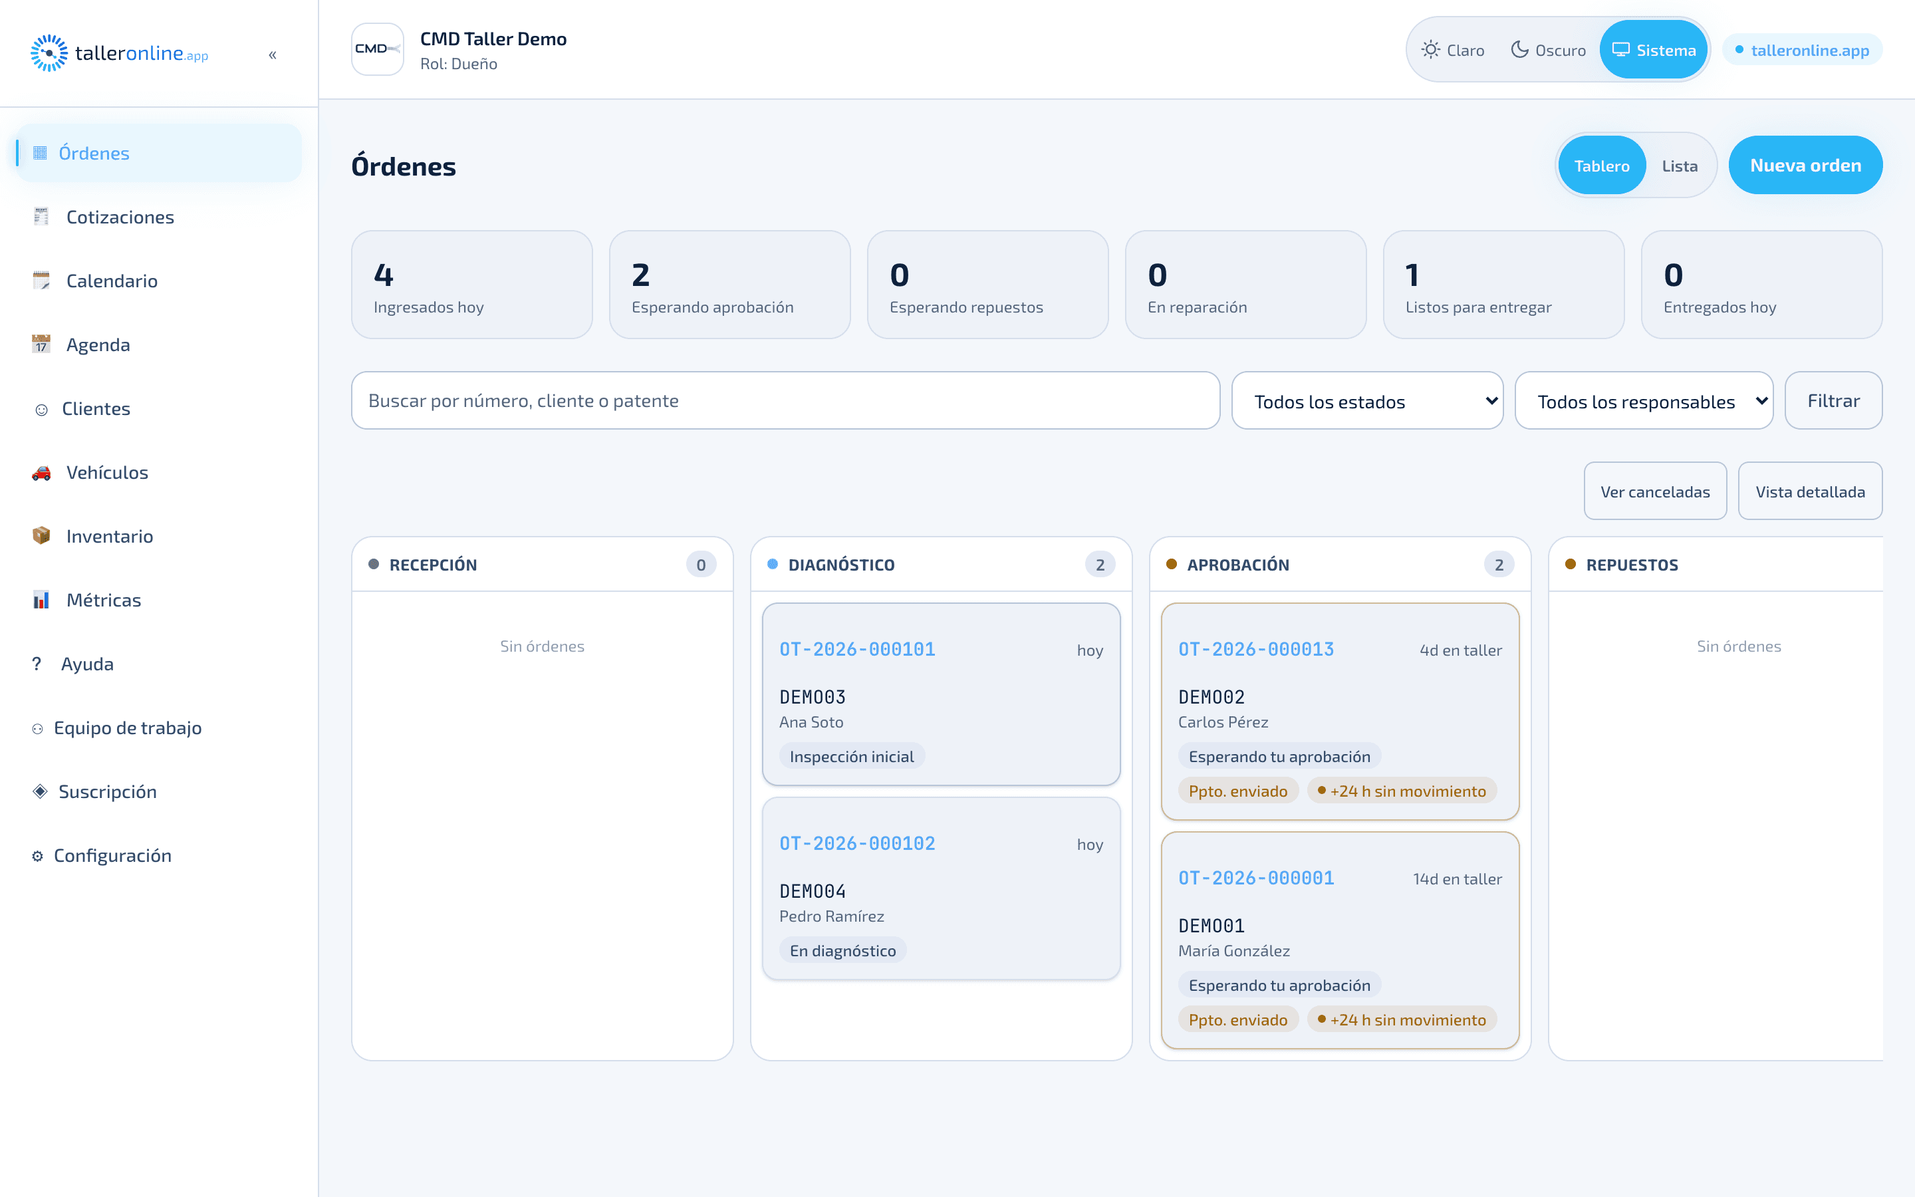
Task: Click the DIAGNÓSTICO column count badge
Action: pyautogui.click(x=1100, y=565)
